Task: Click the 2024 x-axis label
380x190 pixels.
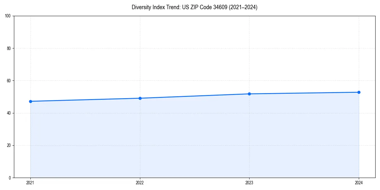Action: pos(359,183)
